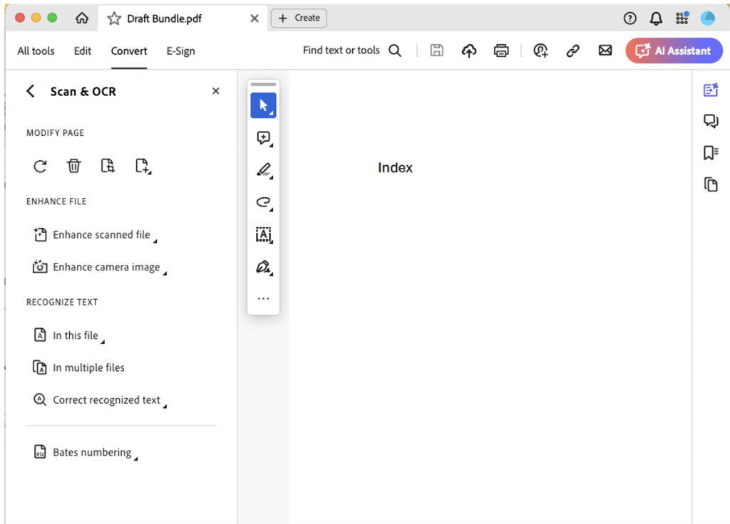Select the text box recognition tool
This screenshot has height=524, width=730.
tap(263, 234)
